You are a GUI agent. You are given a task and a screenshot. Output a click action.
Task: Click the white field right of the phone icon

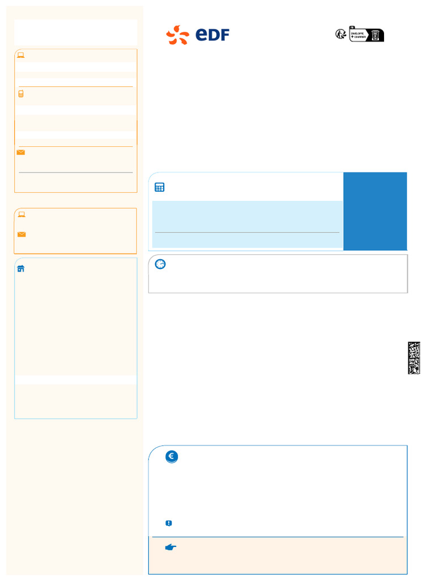click(x=78, y=110)
